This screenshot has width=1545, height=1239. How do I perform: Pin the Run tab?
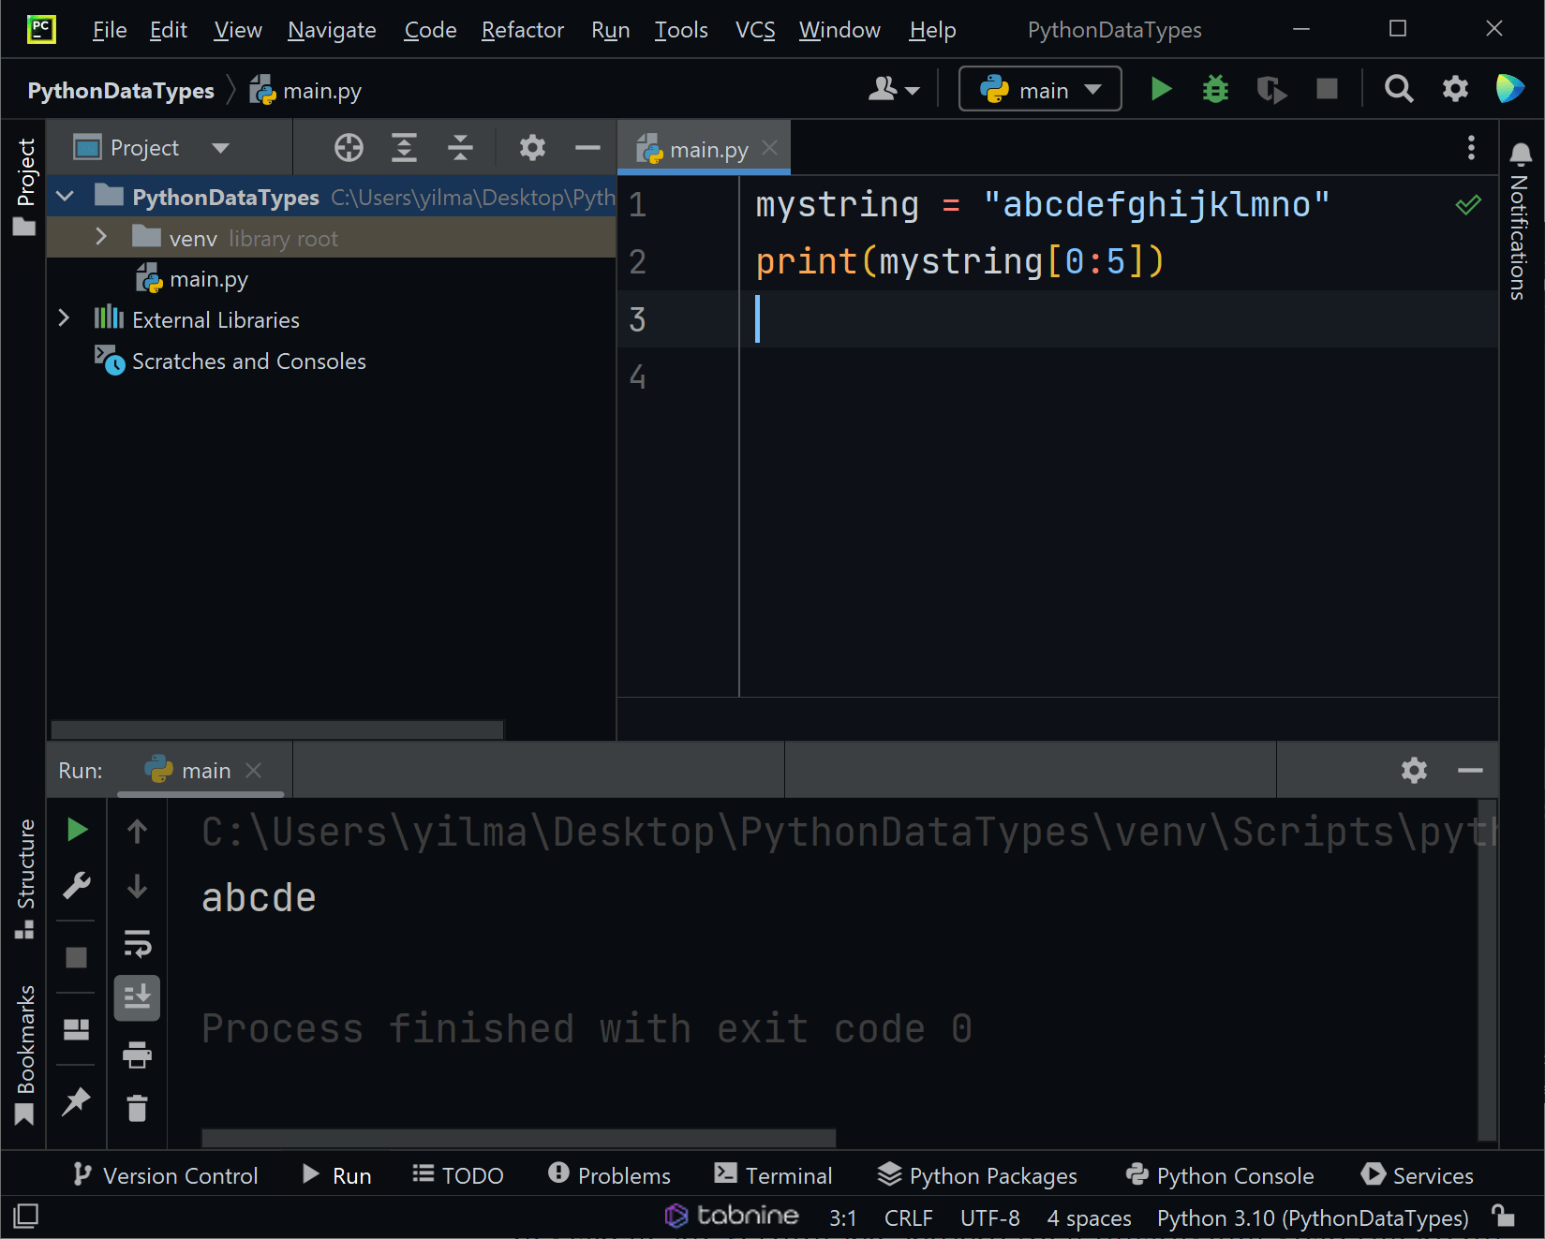click(x=77, y=1101)
